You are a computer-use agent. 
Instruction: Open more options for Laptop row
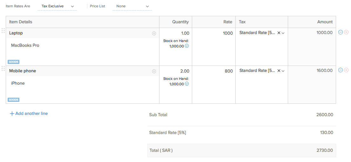[341, 32]
